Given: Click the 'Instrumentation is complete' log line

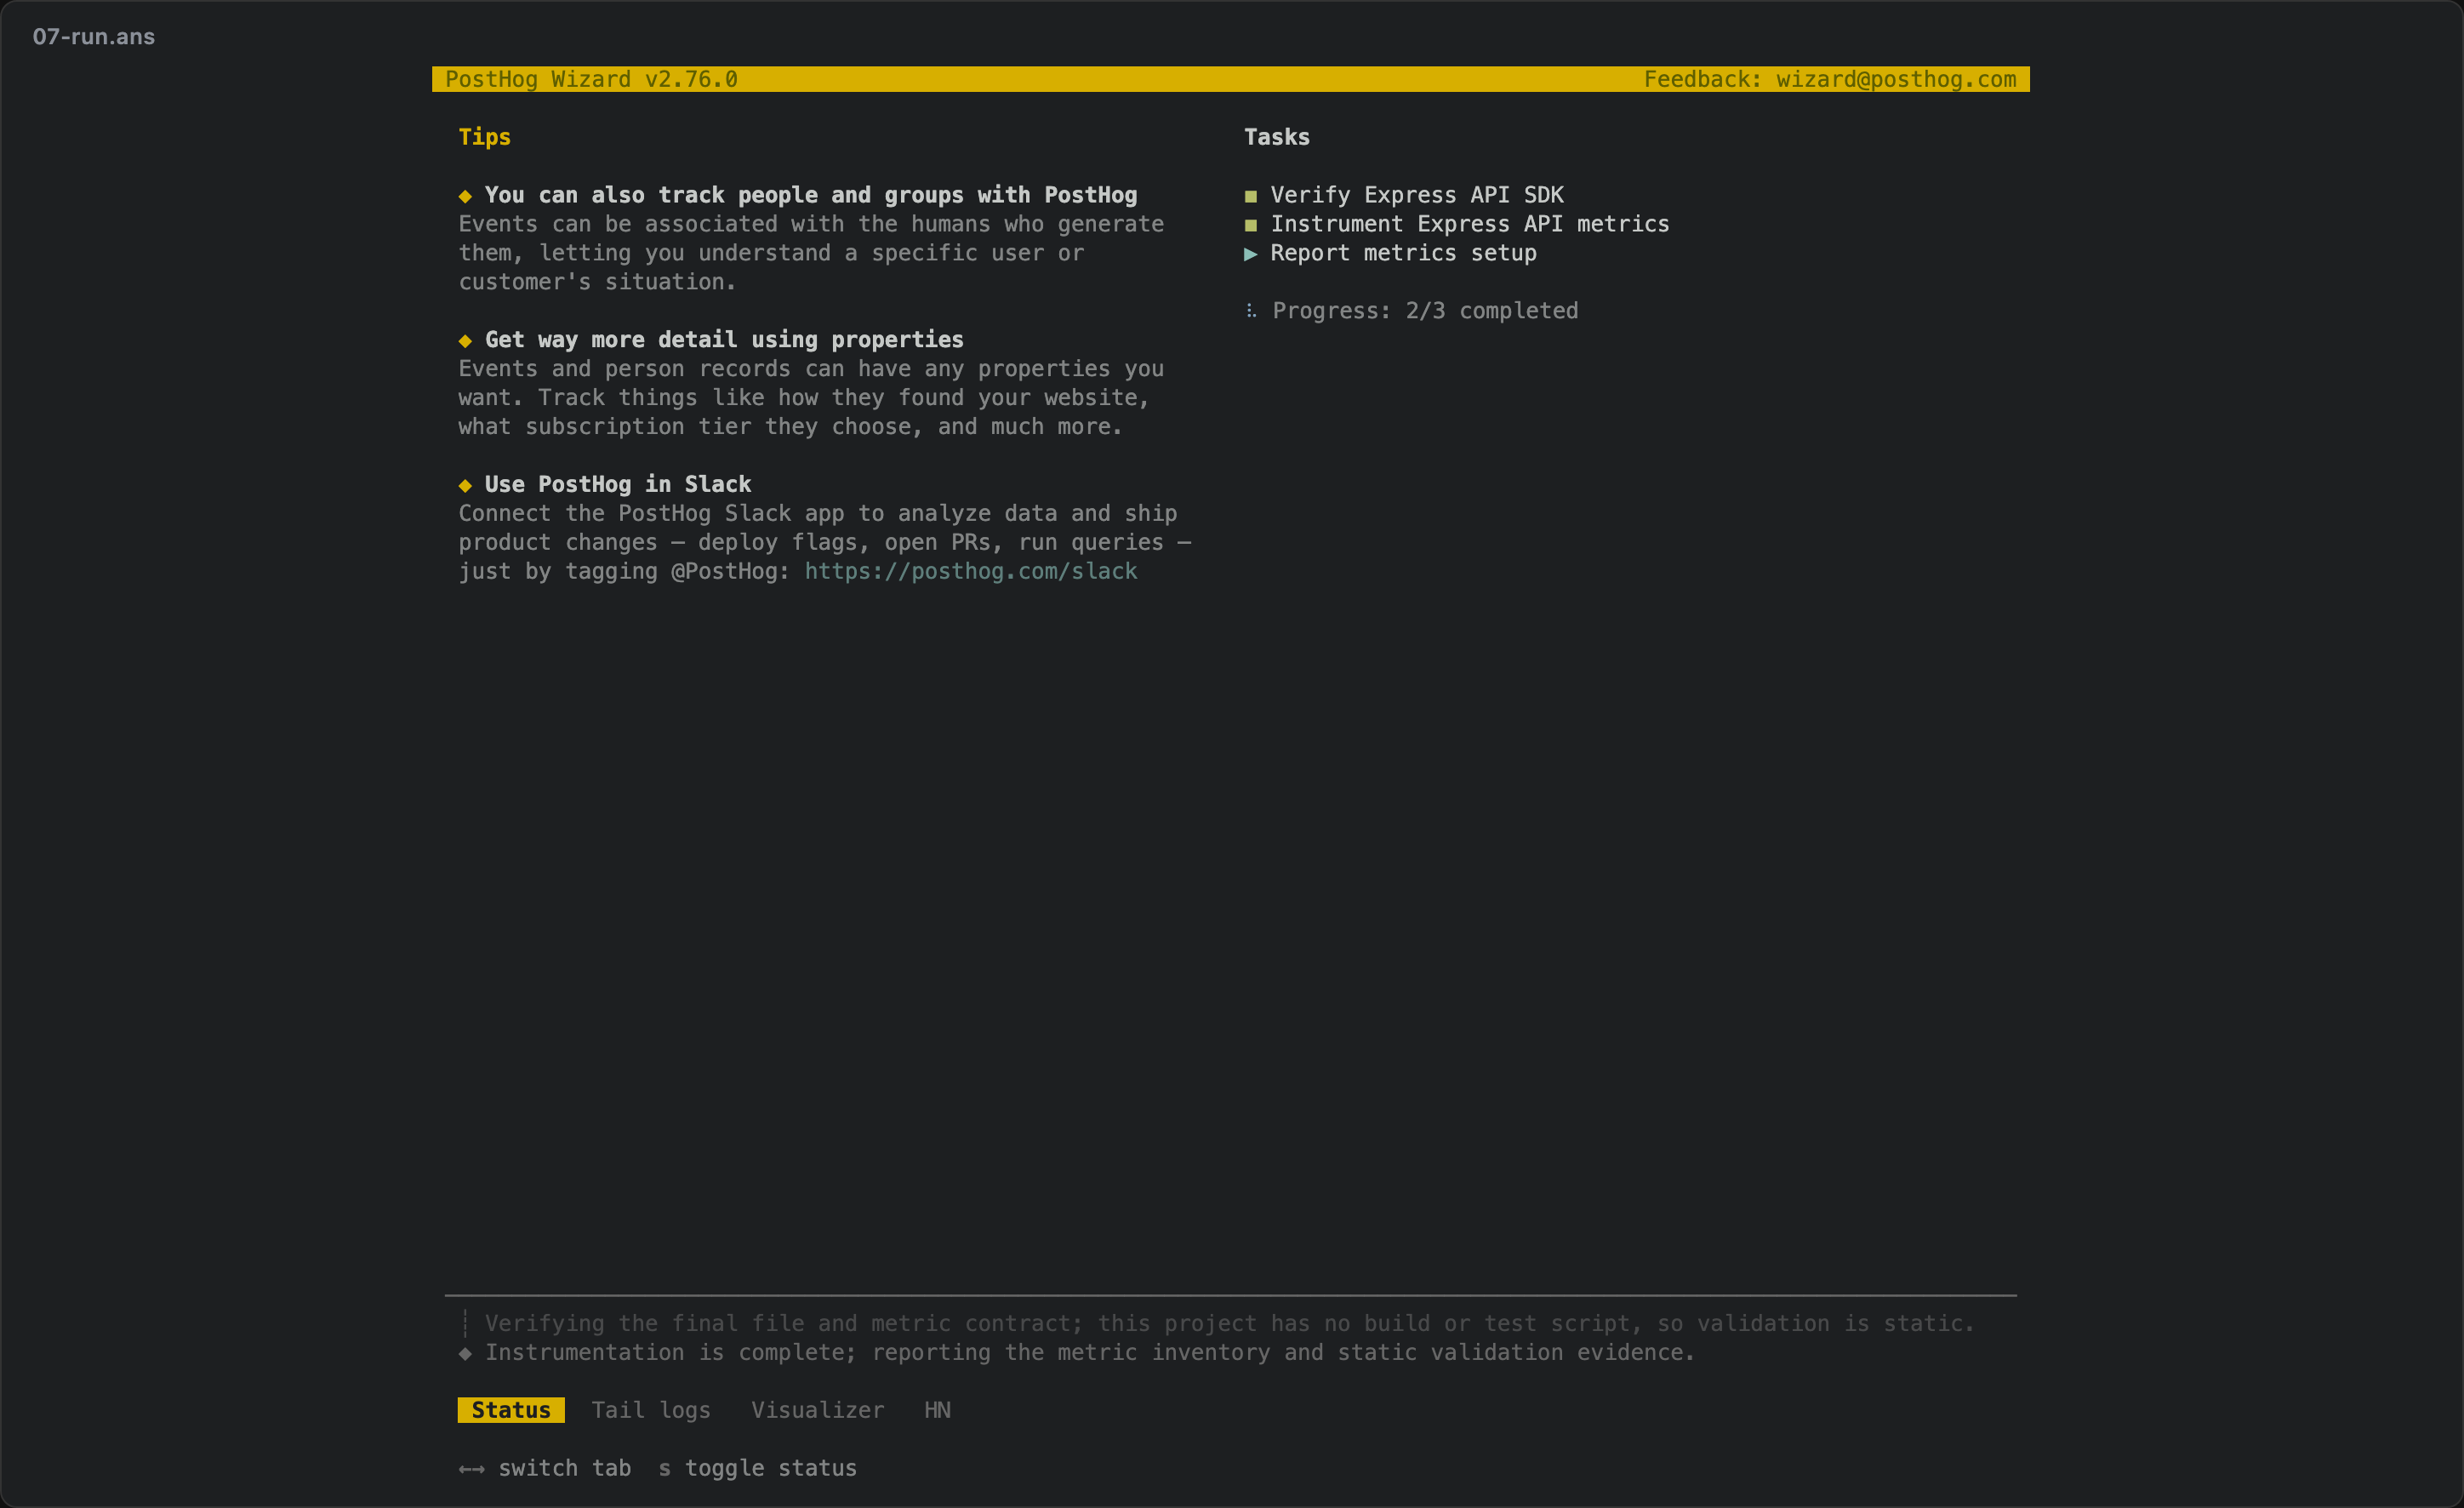Looking at the screenshot, I should pyautogui.click(x=1090, y=1352).
